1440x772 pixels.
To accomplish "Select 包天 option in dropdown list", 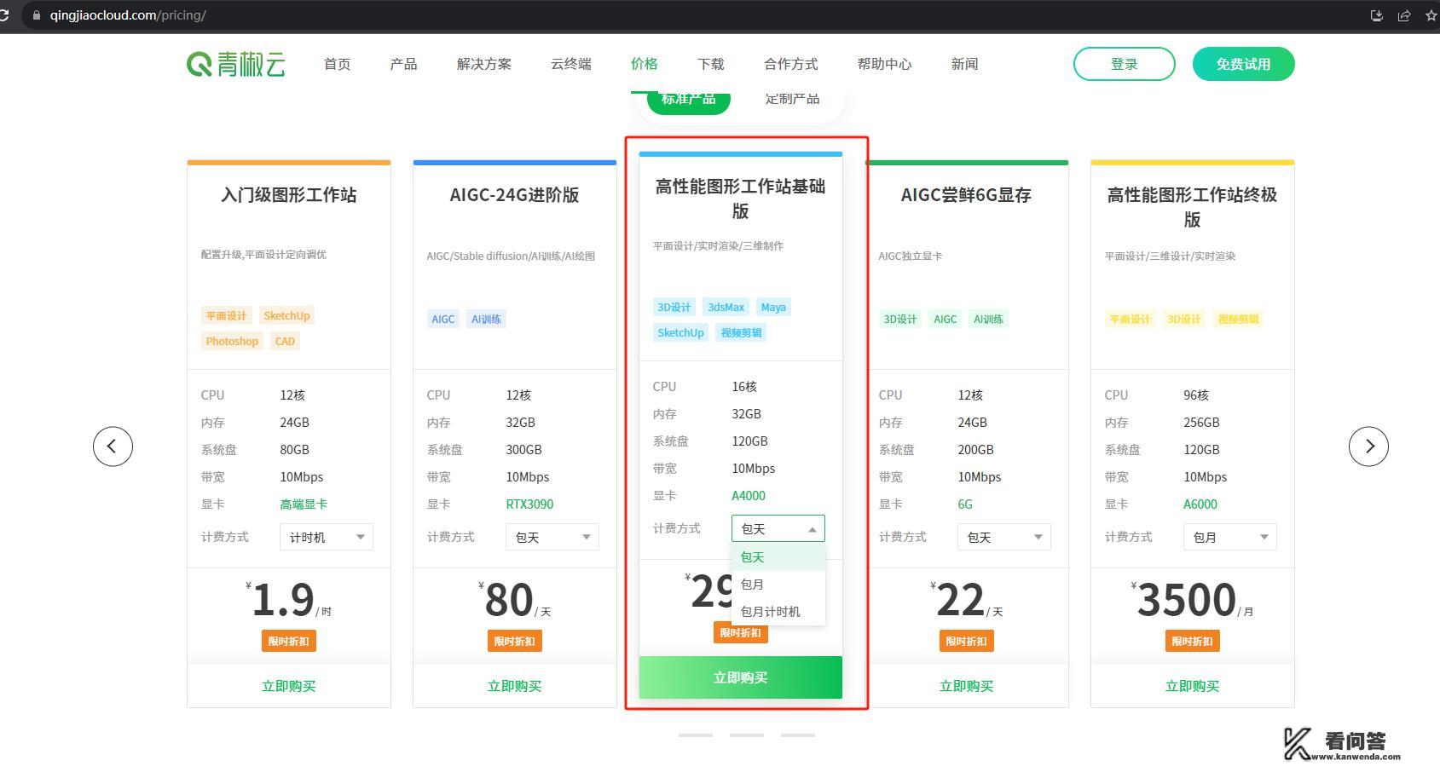I will (778, 557).
